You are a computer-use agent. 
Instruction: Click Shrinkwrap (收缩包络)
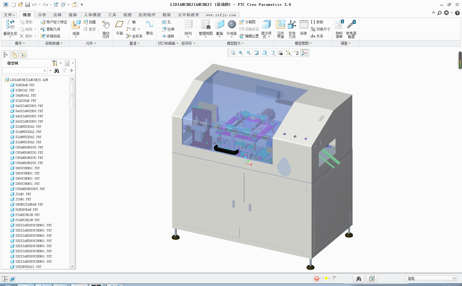click(x=51, y=36)
